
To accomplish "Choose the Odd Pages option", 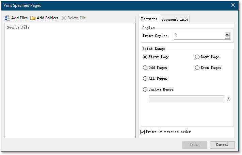I will point(145,67).
